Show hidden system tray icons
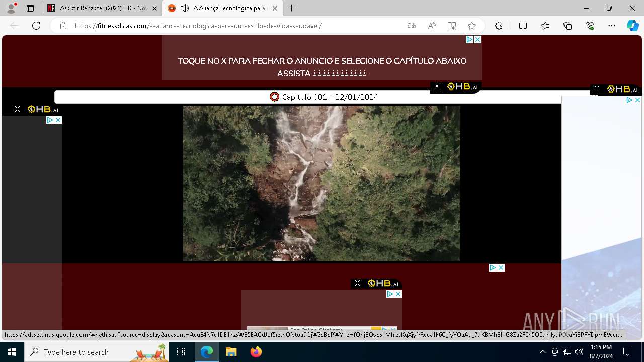 542,352
